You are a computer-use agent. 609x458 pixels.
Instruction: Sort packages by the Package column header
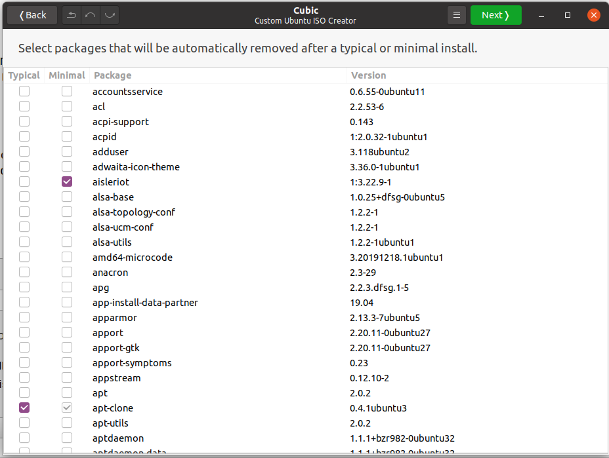click(x=112, y=75)
